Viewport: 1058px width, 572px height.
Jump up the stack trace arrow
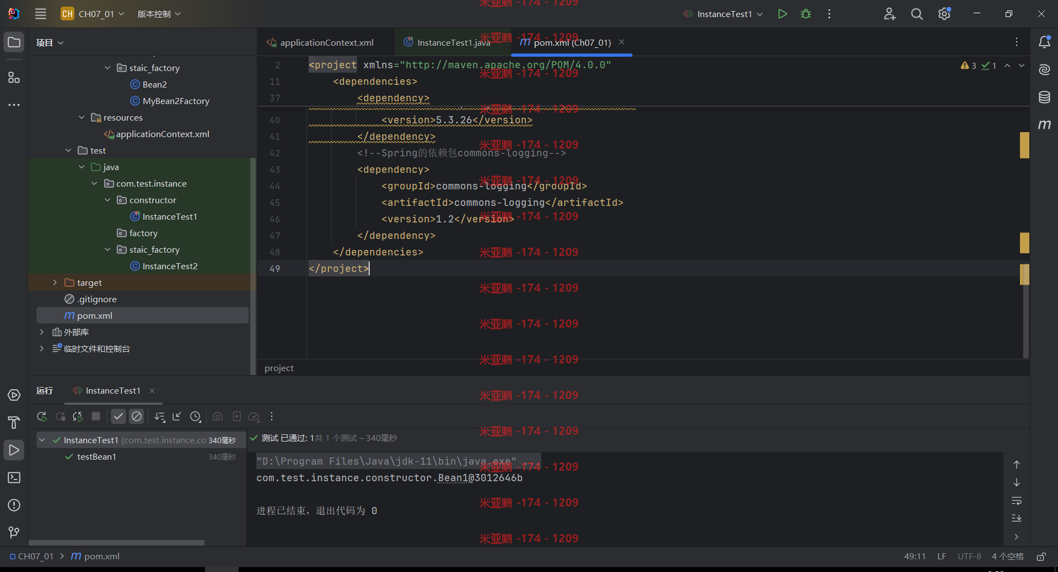point(1017,465)
